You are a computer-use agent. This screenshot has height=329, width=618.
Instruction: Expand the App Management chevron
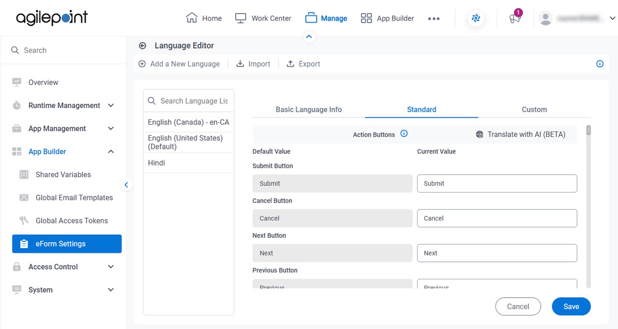(x=111, y=129)
